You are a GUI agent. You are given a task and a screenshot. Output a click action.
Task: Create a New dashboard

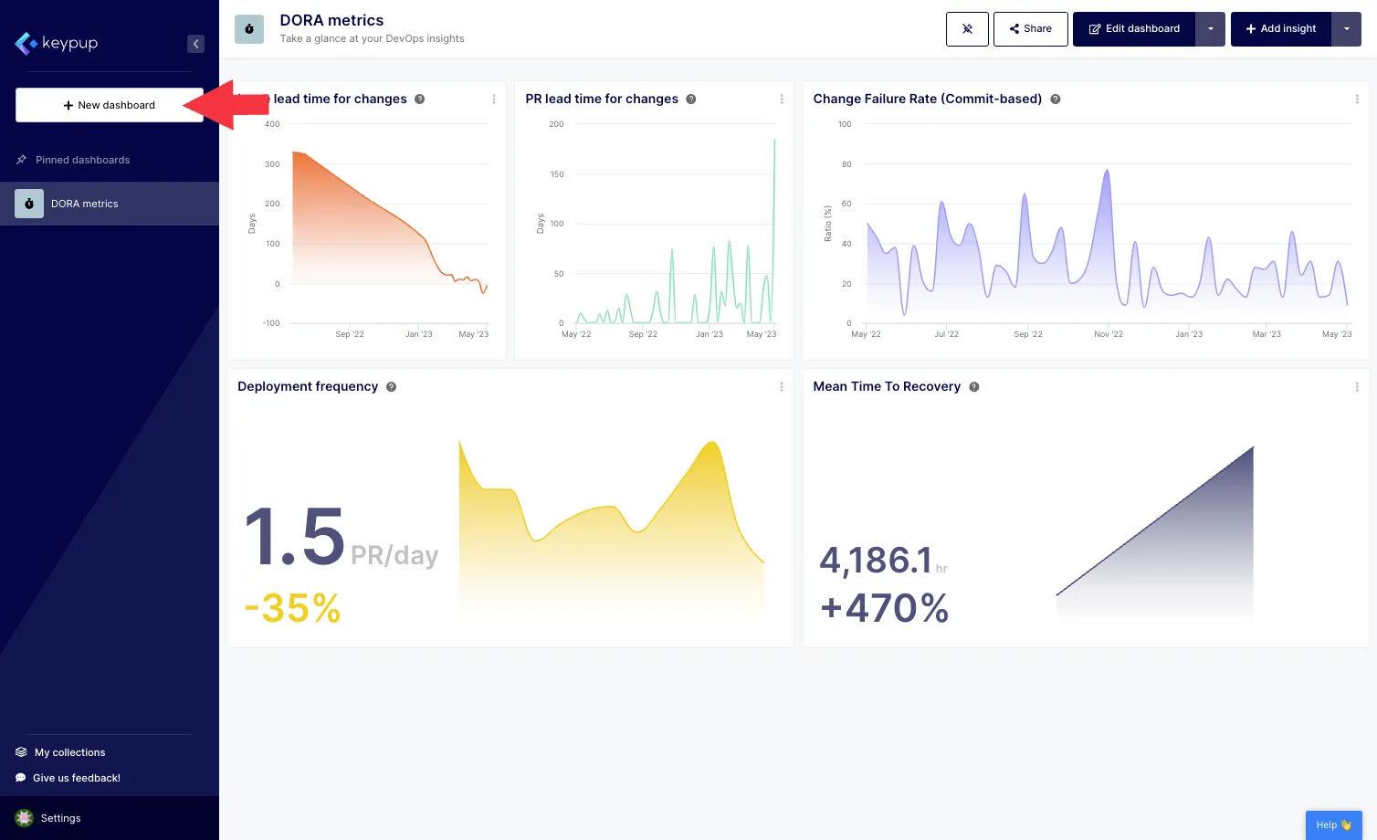coord(109,105)
